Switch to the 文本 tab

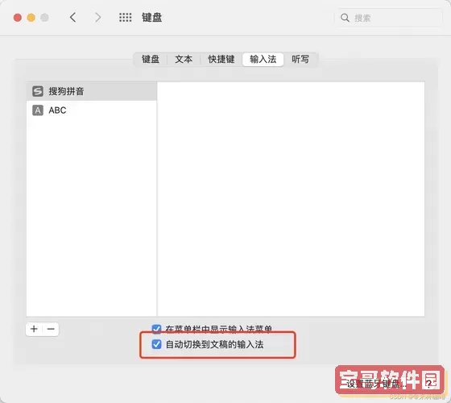[x=184, y=60]
